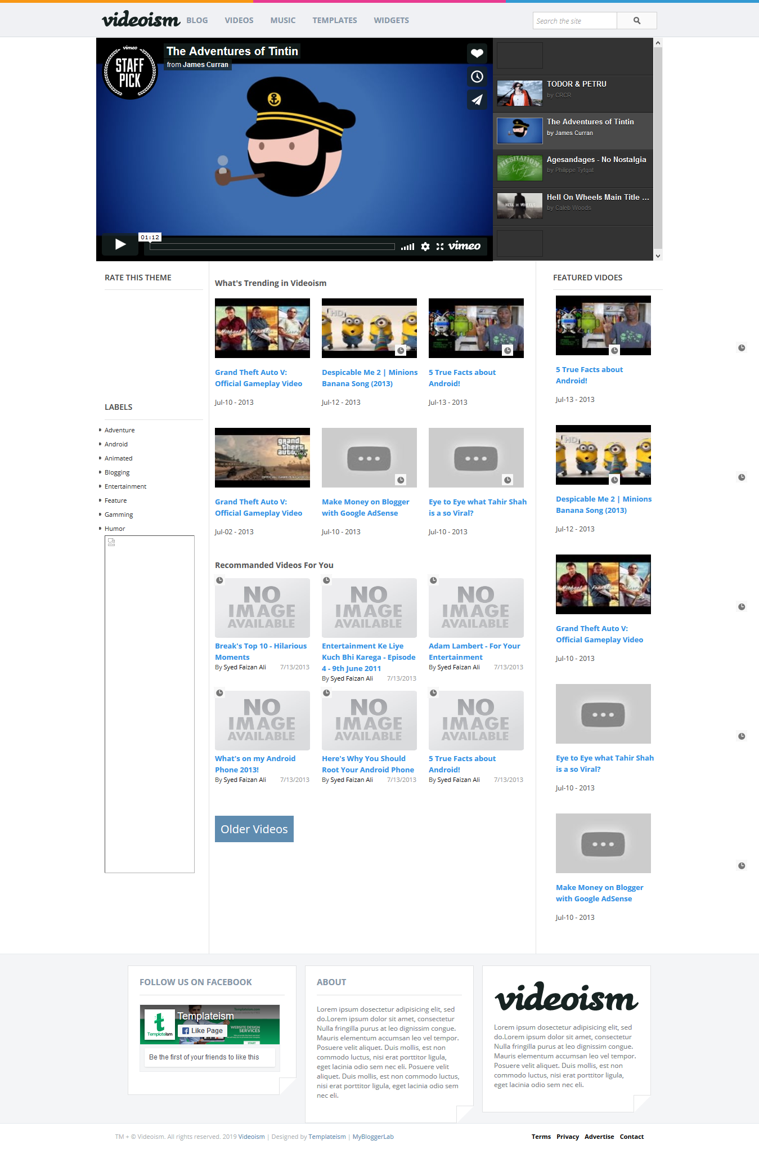
Task: Click clock icon on Break's Top 10 thumbnail
Action: pyautogui.click(x=219, y=580)
